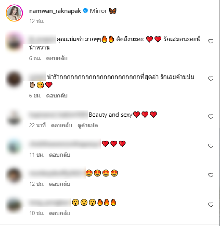220x226 pixels.
Task: Open avatar of the first commenter
Action: (14, 42)
